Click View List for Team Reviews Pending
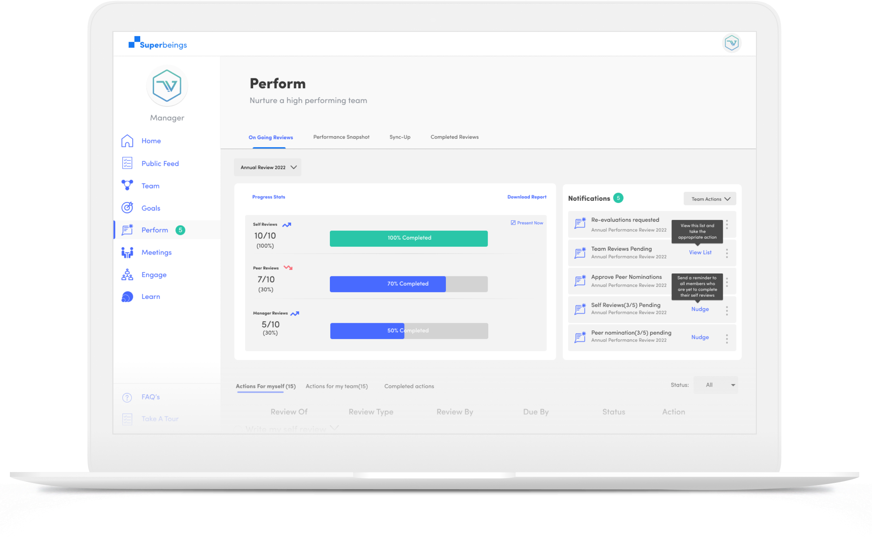The height and width of the screenshot is (537, 872). (700, 252)
